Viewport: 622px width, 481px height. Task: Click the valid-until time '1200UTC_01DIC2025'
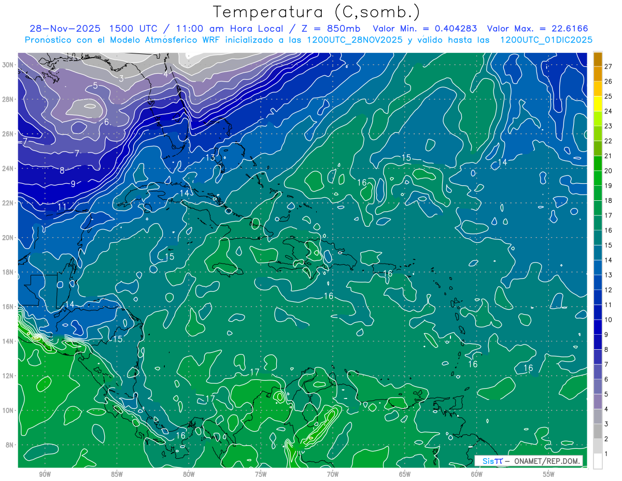[x=546, y=39]
